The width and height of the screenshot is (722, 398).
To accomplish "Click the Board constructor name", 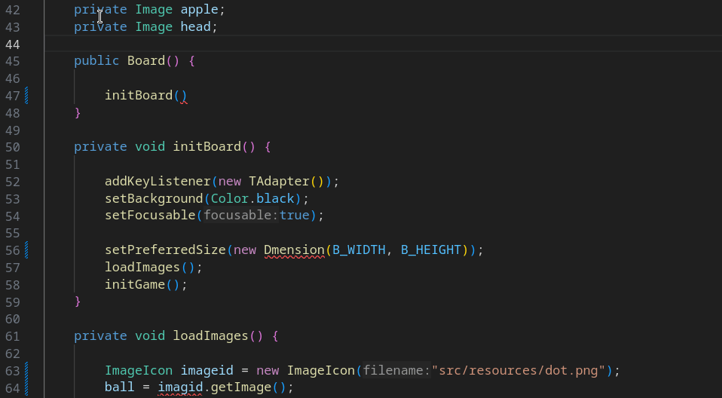I will [145, 61].
